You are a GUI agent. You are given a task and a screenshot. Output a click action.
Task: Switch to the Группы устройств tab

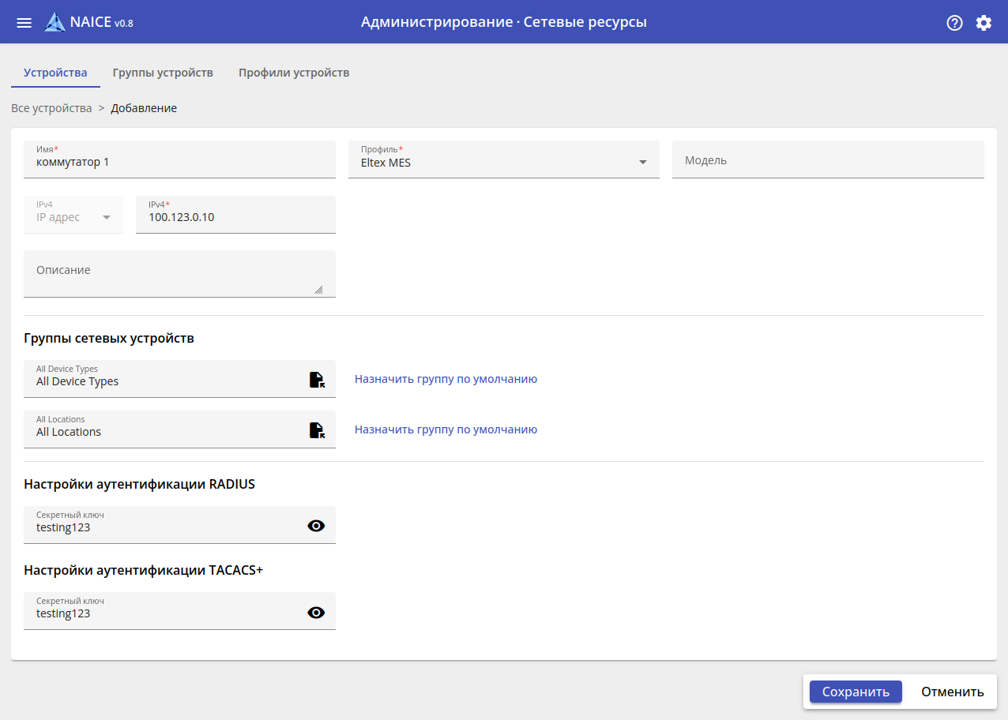point(163,73)
